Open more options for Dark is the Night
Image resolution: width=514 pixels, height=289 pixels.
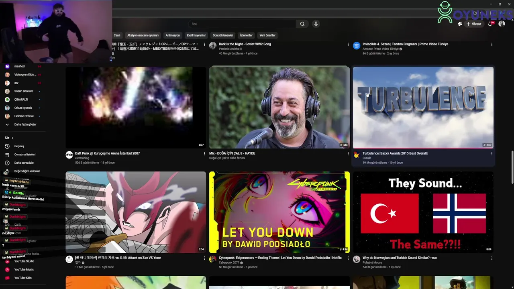348,45
